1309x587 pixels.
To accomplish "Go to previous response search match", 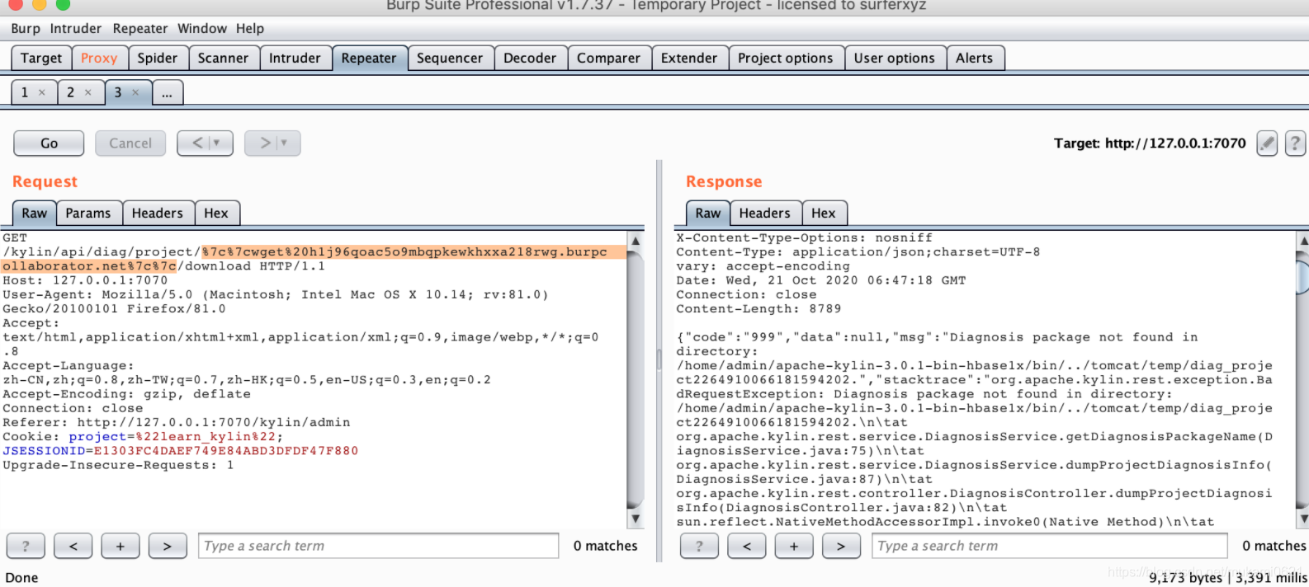I will [747, 546].
